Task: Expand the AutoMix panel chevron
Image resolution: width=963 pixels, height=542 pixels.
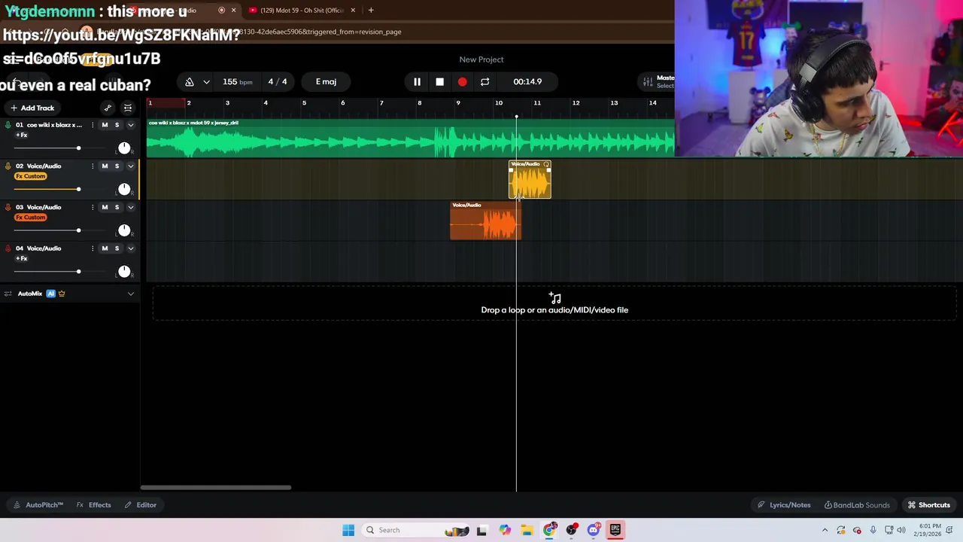Action: coord(130,294)
